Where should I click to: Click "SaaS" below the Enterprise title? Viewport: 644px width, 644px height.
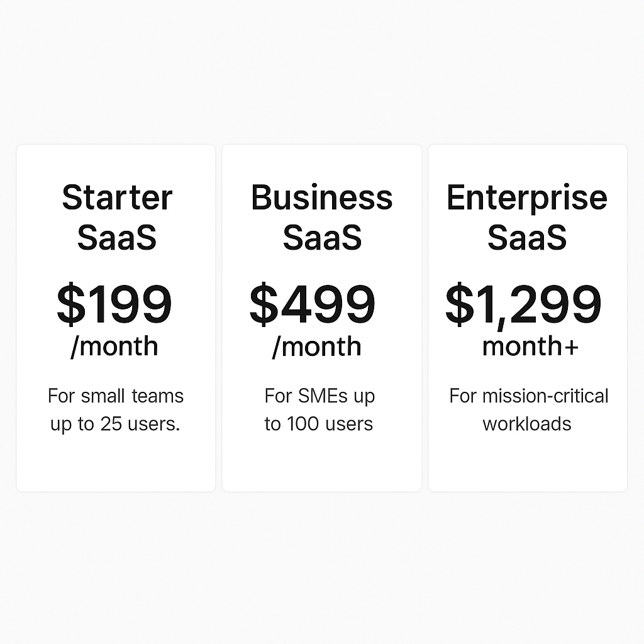pyautogui.click(x=527, y=238)
